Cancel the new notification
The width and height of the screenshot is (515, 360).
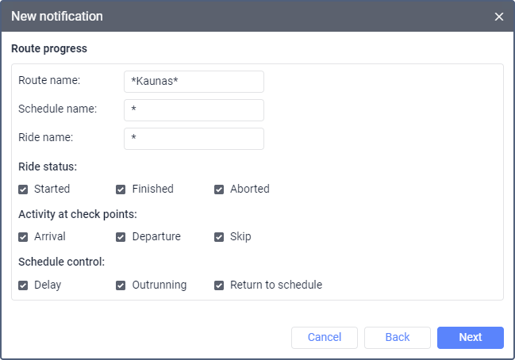(x=324, y=338)
